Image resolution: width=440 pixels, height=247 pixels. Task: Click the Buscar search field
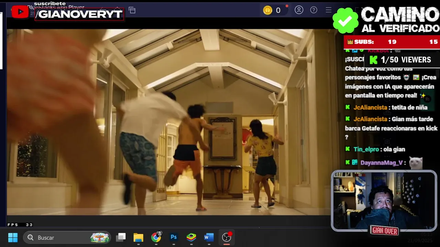(x=67, y=237)
